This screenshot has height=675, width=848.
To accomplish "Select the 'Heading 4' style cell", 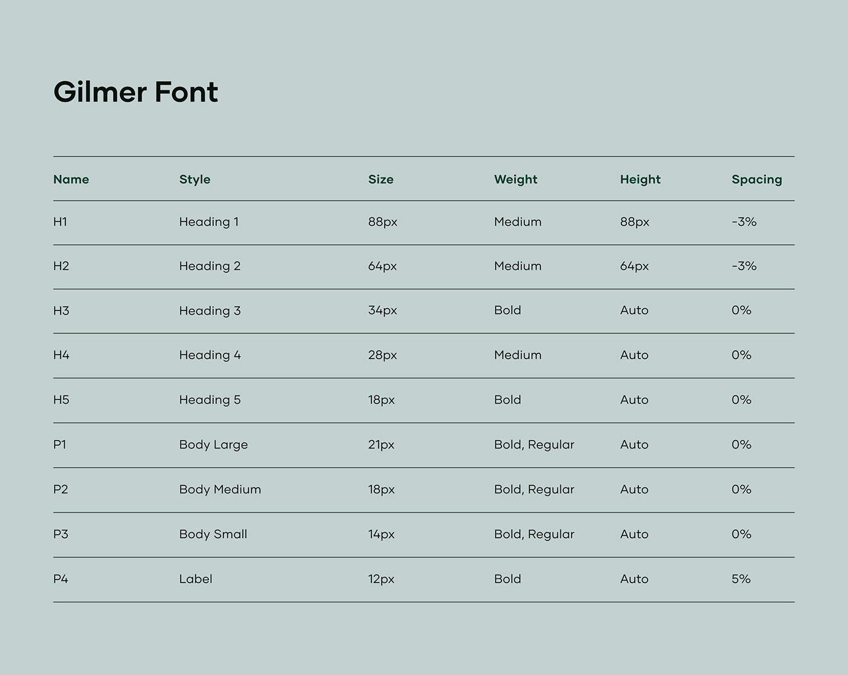I will pos(210,355).
